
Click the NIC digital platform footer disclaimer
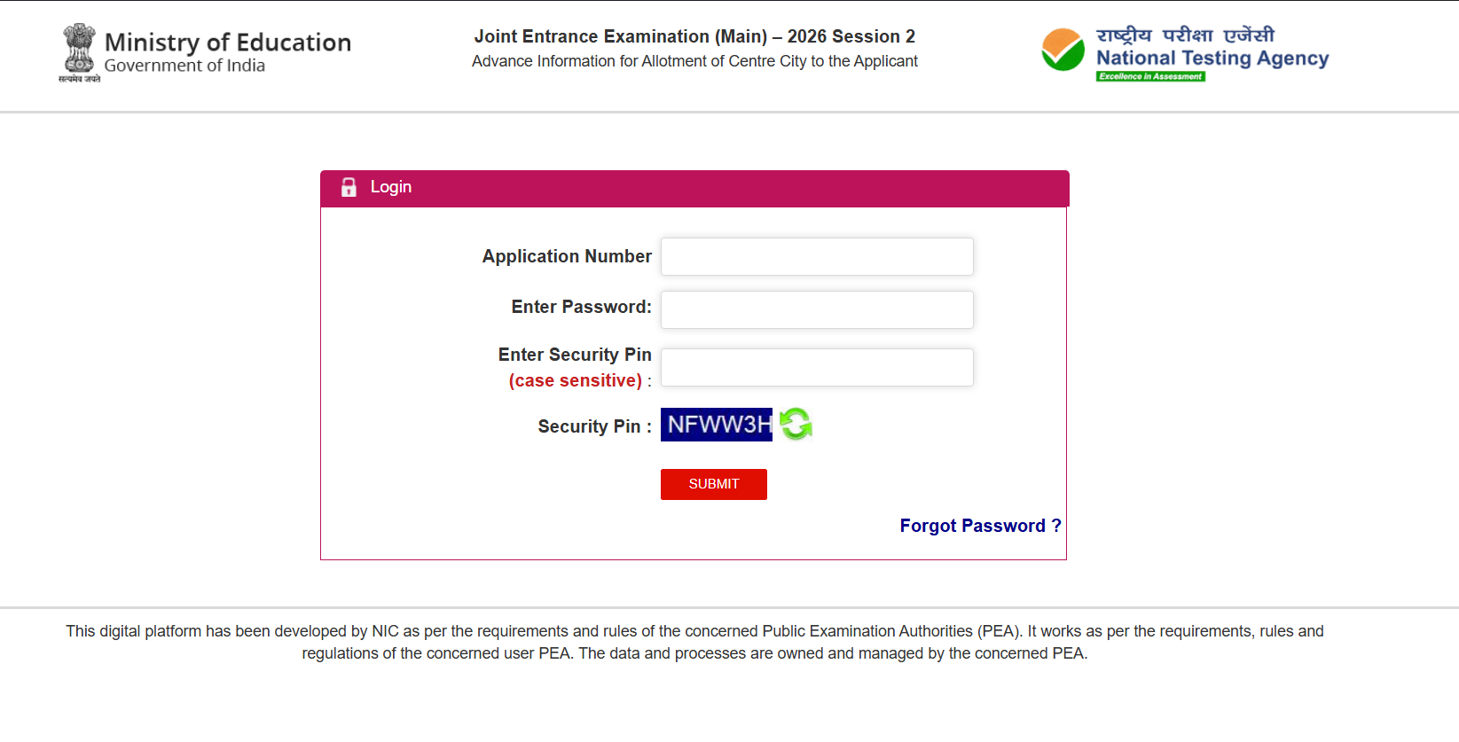tap(694, 642)
